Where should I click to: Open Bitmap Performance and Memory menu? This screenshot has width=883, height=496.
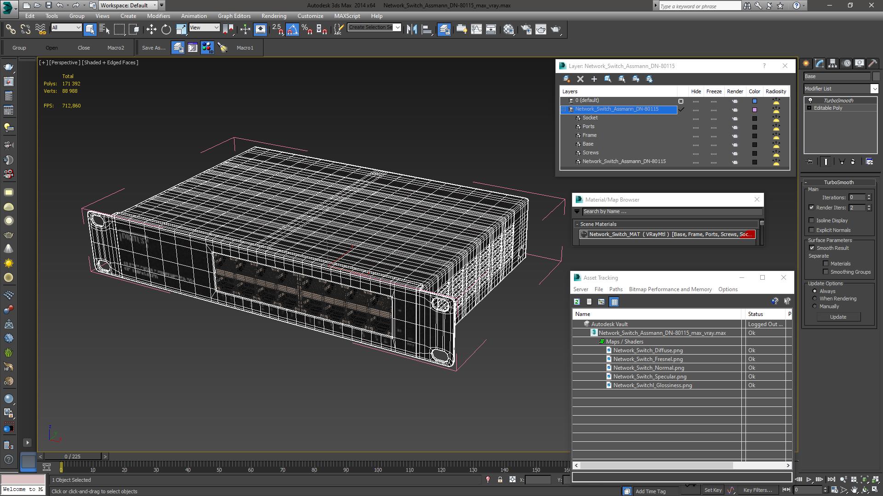[x=670, y=289]
